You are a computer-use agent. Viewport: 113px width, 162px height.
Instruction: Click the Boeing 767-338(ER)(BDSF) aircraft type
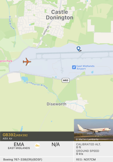(23, 160)
